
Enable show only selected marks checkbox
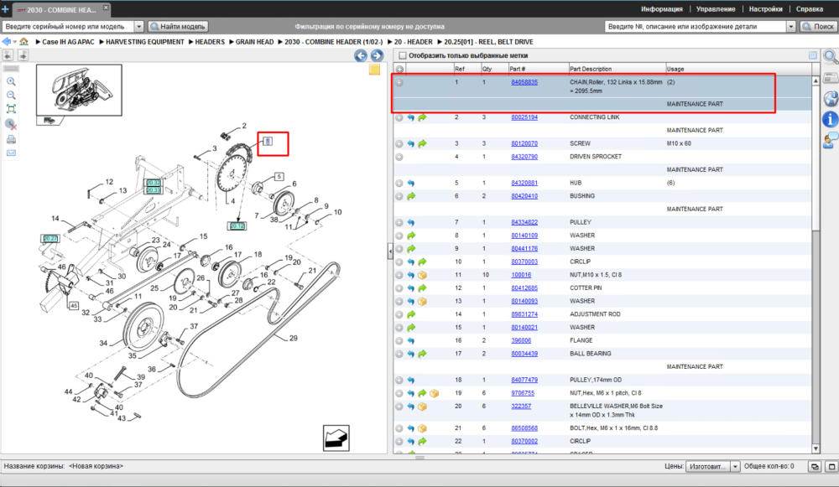(x=403, y=55)
